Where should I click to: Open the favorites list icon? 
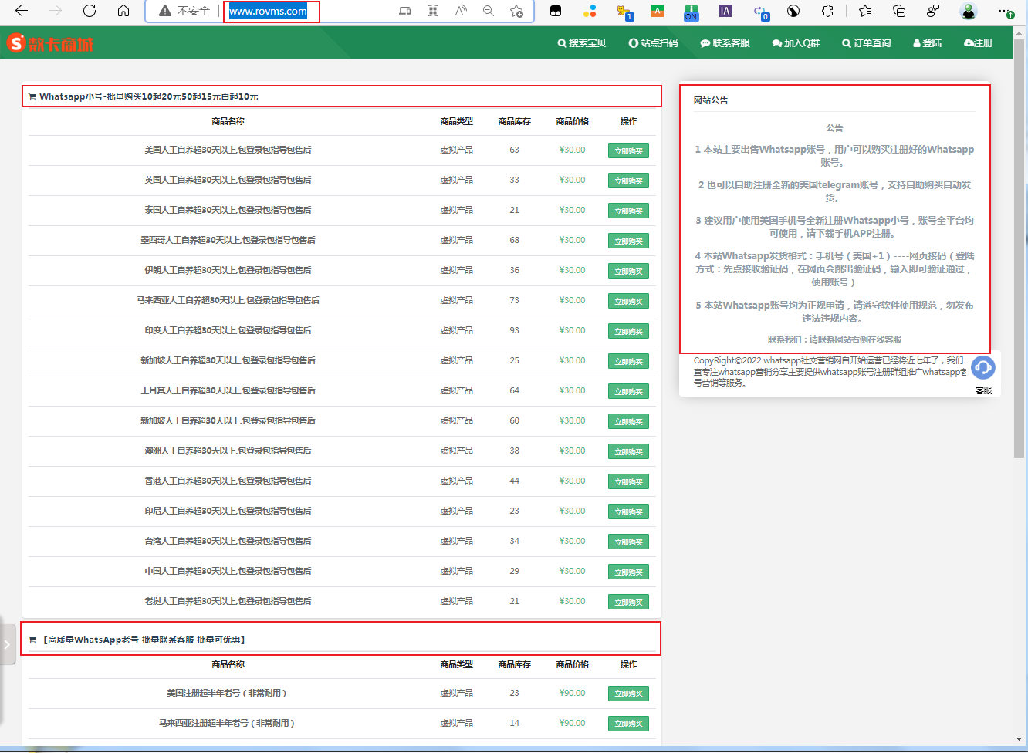click(x=865, y=11)
